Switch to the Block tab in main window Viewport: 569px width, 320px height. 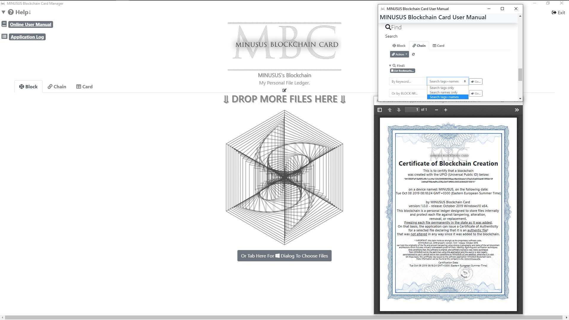[28, 87]
